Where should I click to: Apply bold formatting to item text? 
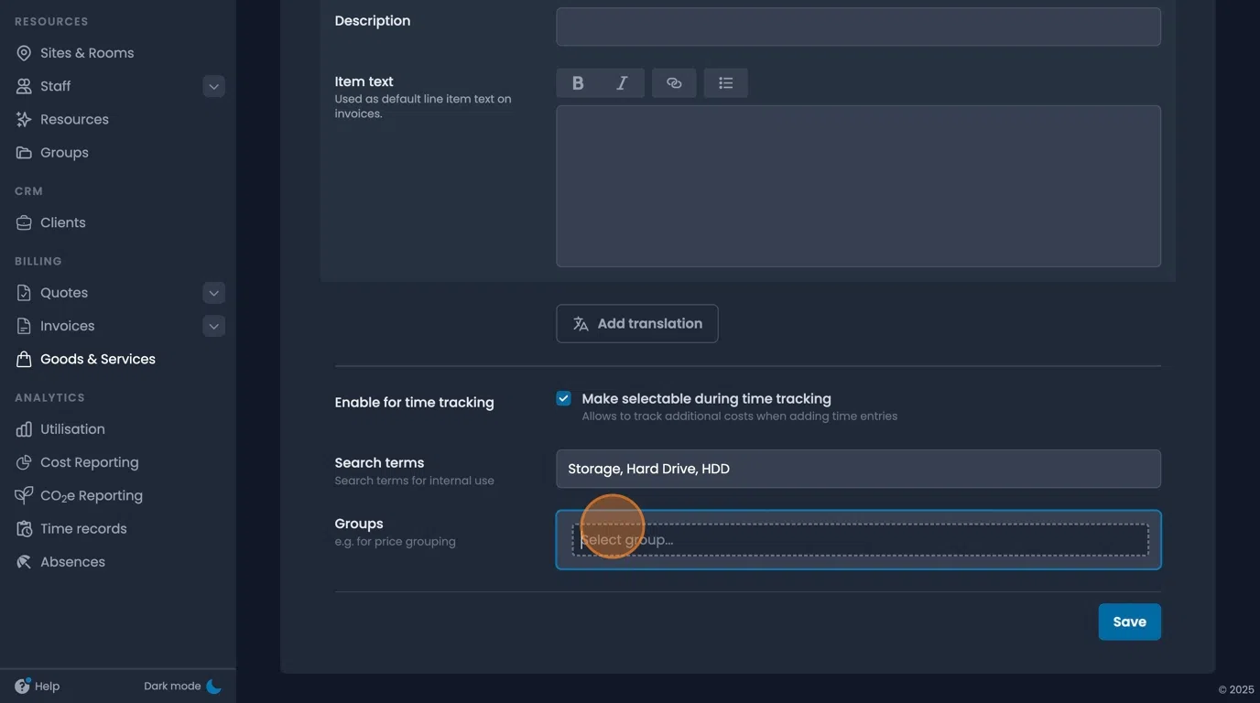click(578, 82)
